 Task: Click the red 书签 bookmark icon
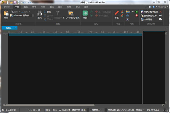(117, 13)
